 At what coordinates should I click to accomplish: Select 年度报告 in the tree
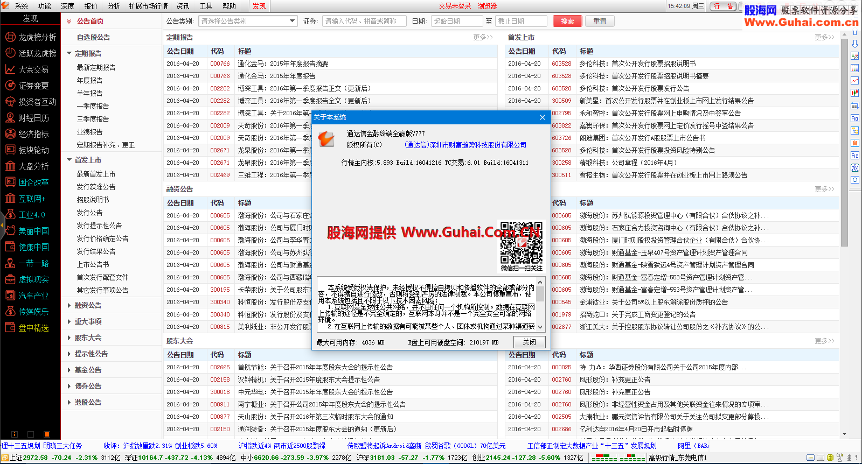pos(89,80)
